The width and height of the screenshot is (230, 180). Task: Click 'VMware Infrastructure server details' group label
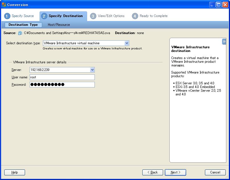(40, 62)
